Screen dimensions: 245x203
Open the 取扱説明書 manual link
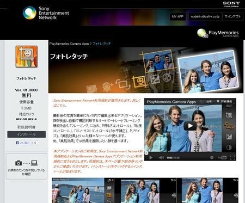27,127
